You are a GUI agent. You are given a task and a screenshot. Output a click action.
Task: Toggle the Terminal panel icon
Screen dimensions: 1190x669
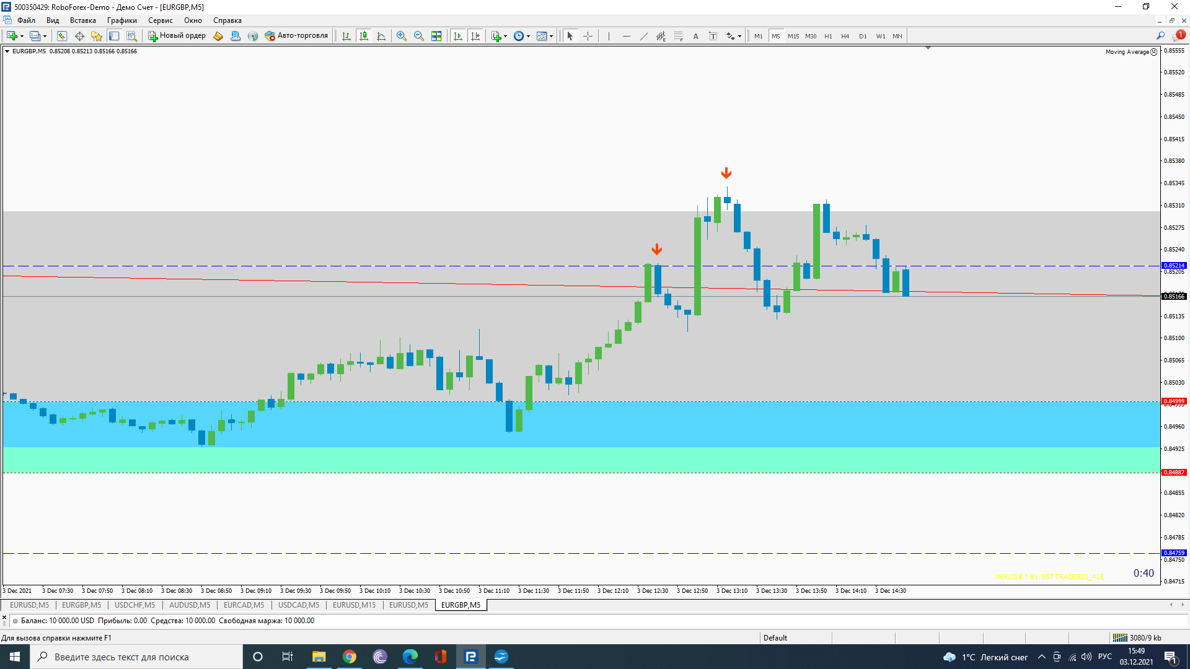point(114,36)
